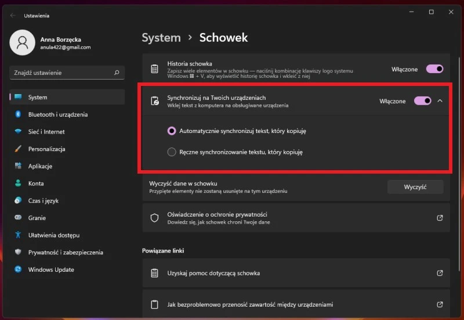Screen dimensions: 464x320
Task: Click the System breadcrumb link
Action: tap(161, 38)
